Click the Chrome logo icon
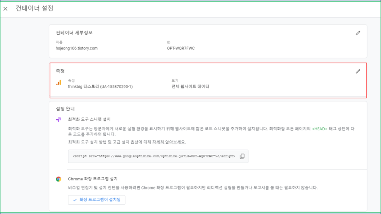Screen dimensions: 381x214 point(58,179)
